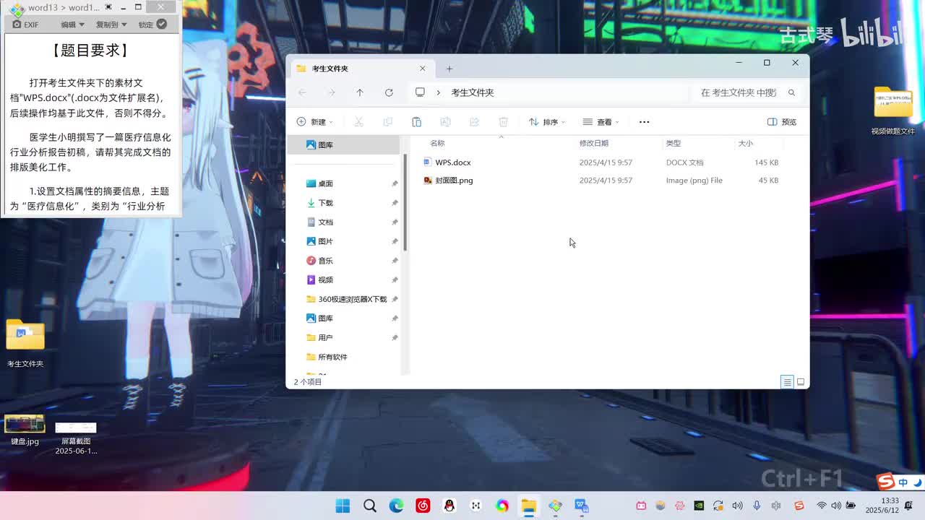Sort by the 修改日期 column header
The height and width of the screenshot is (520, 925).
[x=594, y=143]
